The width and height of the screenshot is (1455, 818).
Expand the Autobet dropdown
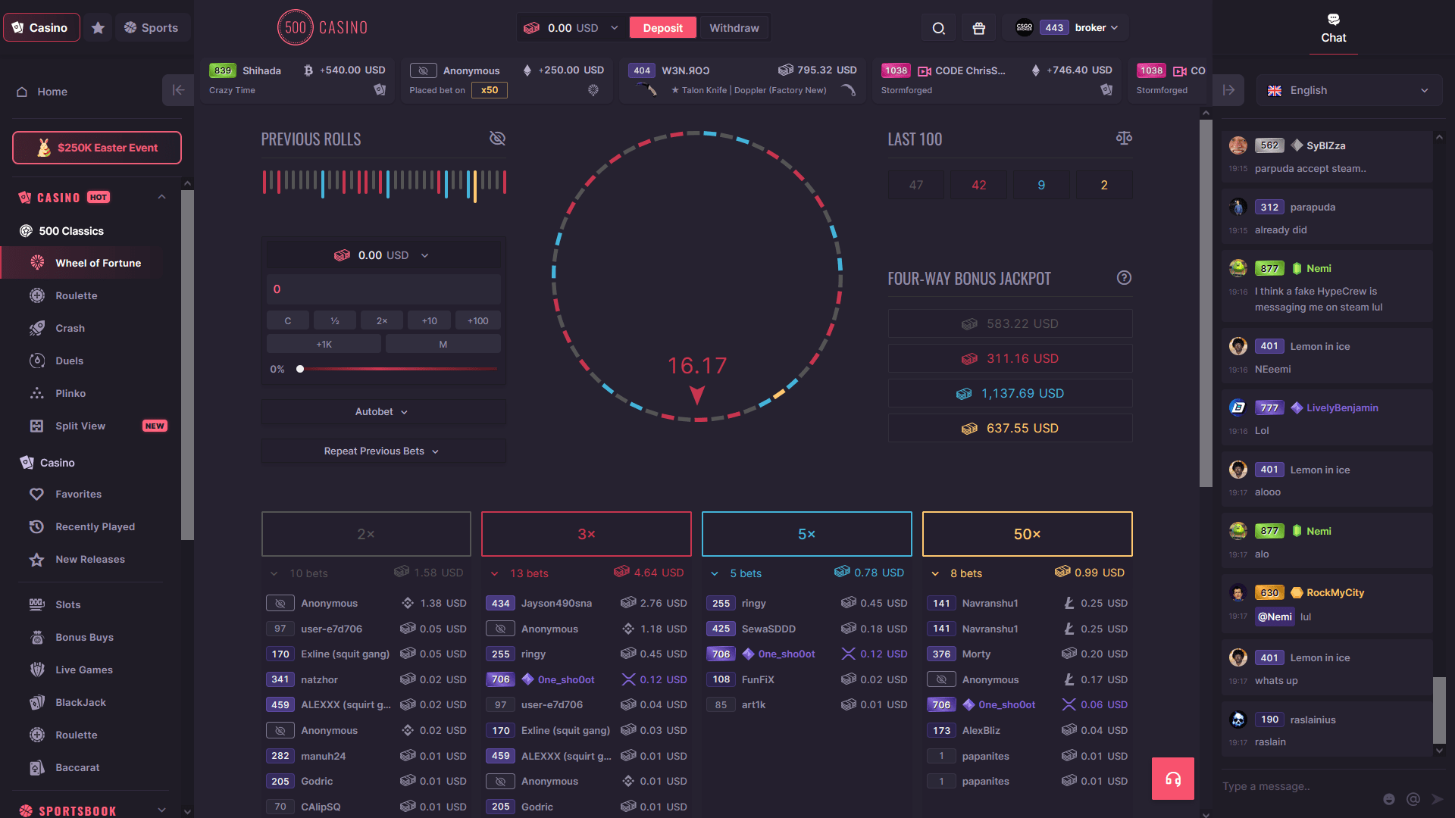tap(383, 412)
